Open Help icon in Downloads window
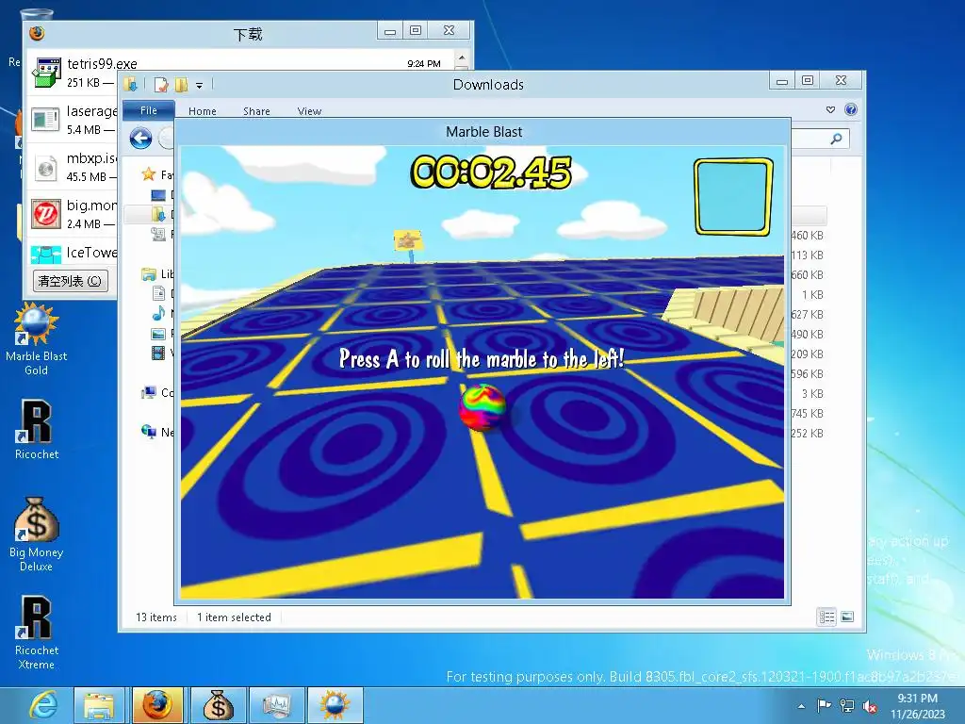The image size is (965, 724). point(851,109)
